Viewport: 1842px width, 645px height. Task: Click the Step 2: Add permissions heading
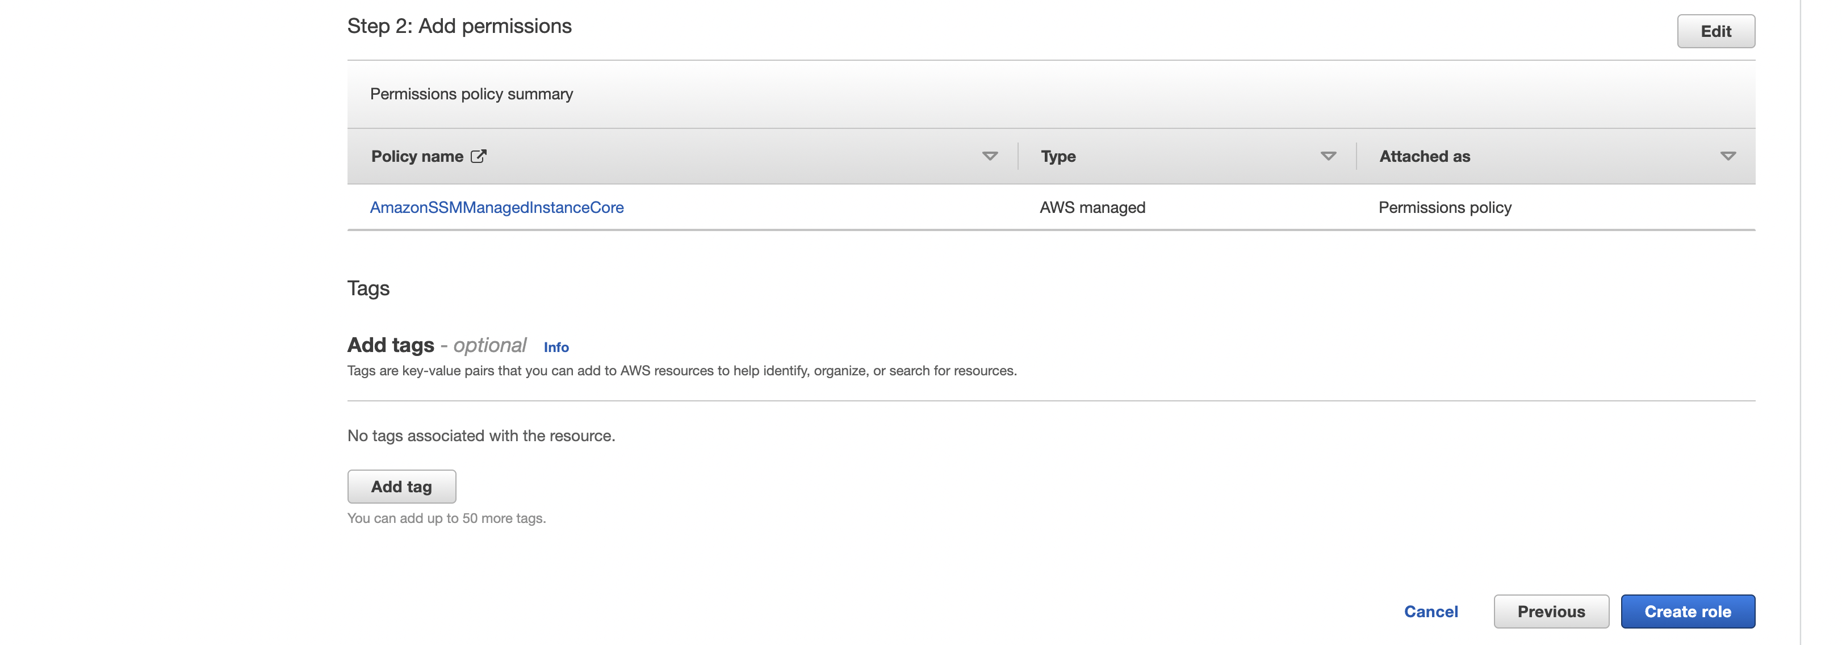[459, 27]
